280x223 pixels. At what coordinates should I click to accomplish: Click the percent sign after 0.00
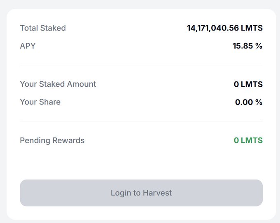(259, 102)
